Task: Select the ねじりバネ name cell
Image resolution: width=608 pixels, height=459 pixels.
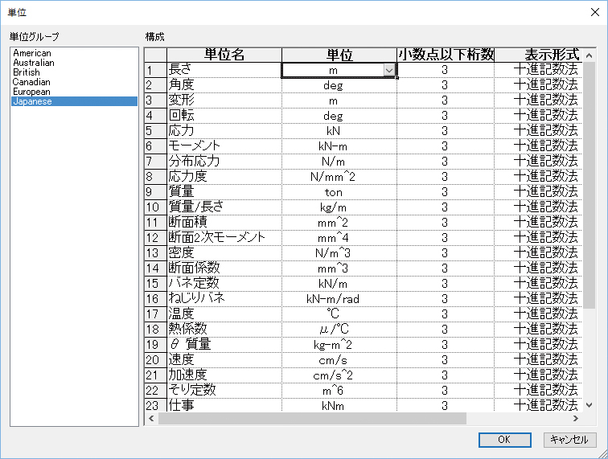Action: [224, 299]
